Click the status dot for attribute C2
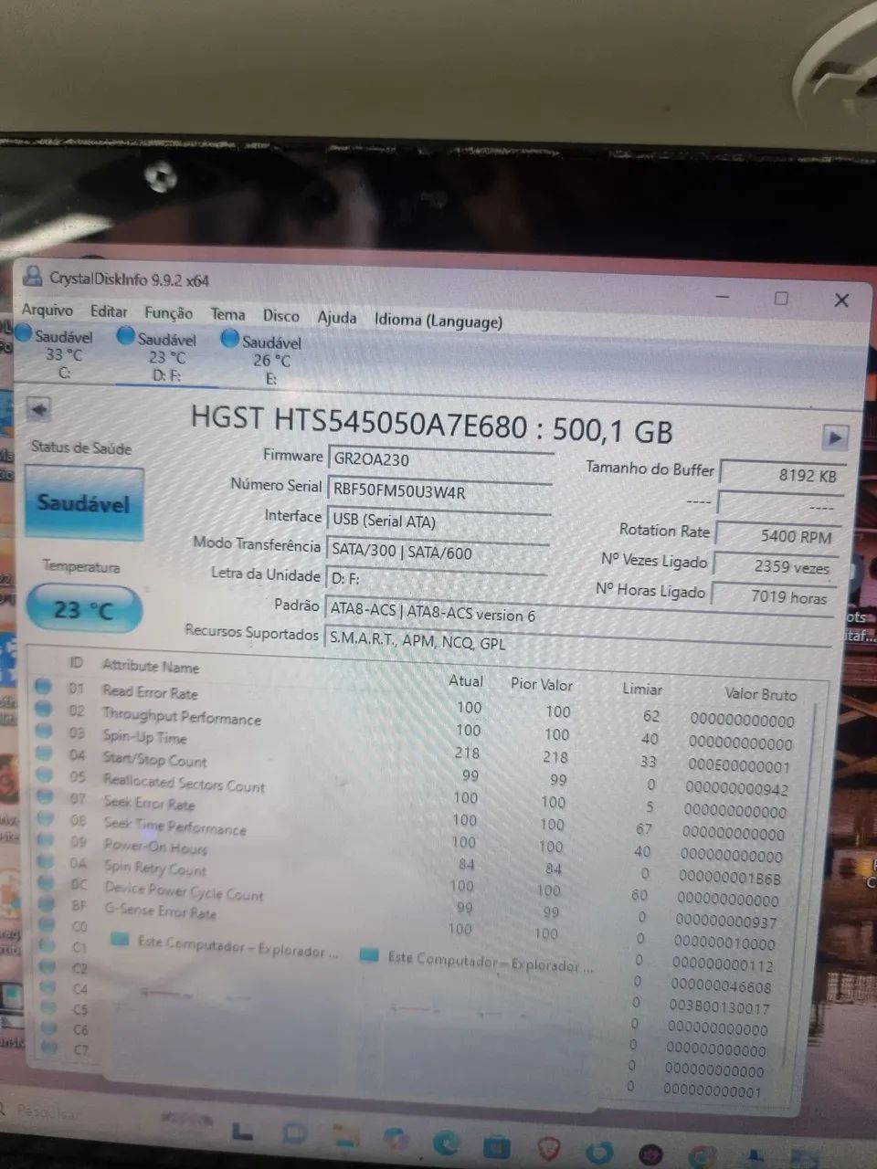The image size is (877, 1169). [47, 966]
